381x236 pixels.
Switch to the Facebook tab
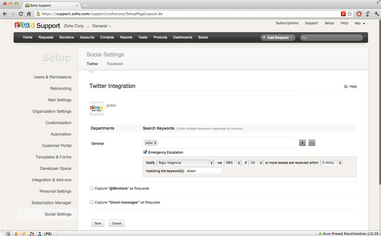[115, 63]
